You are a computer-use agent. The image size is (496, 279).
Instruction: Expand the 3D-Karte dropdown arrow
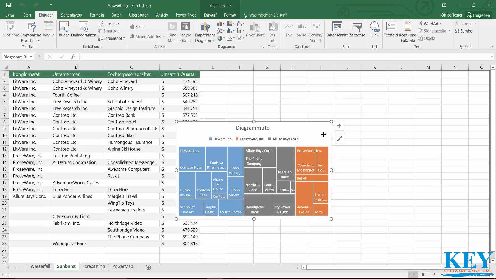tap(279, 41)
